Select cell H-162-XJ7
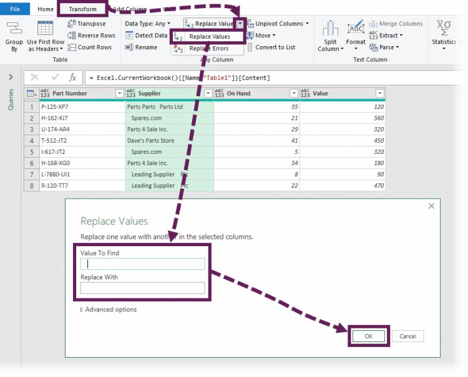The image size is (468, 377). pyautogui.click(x=82, y=118)
